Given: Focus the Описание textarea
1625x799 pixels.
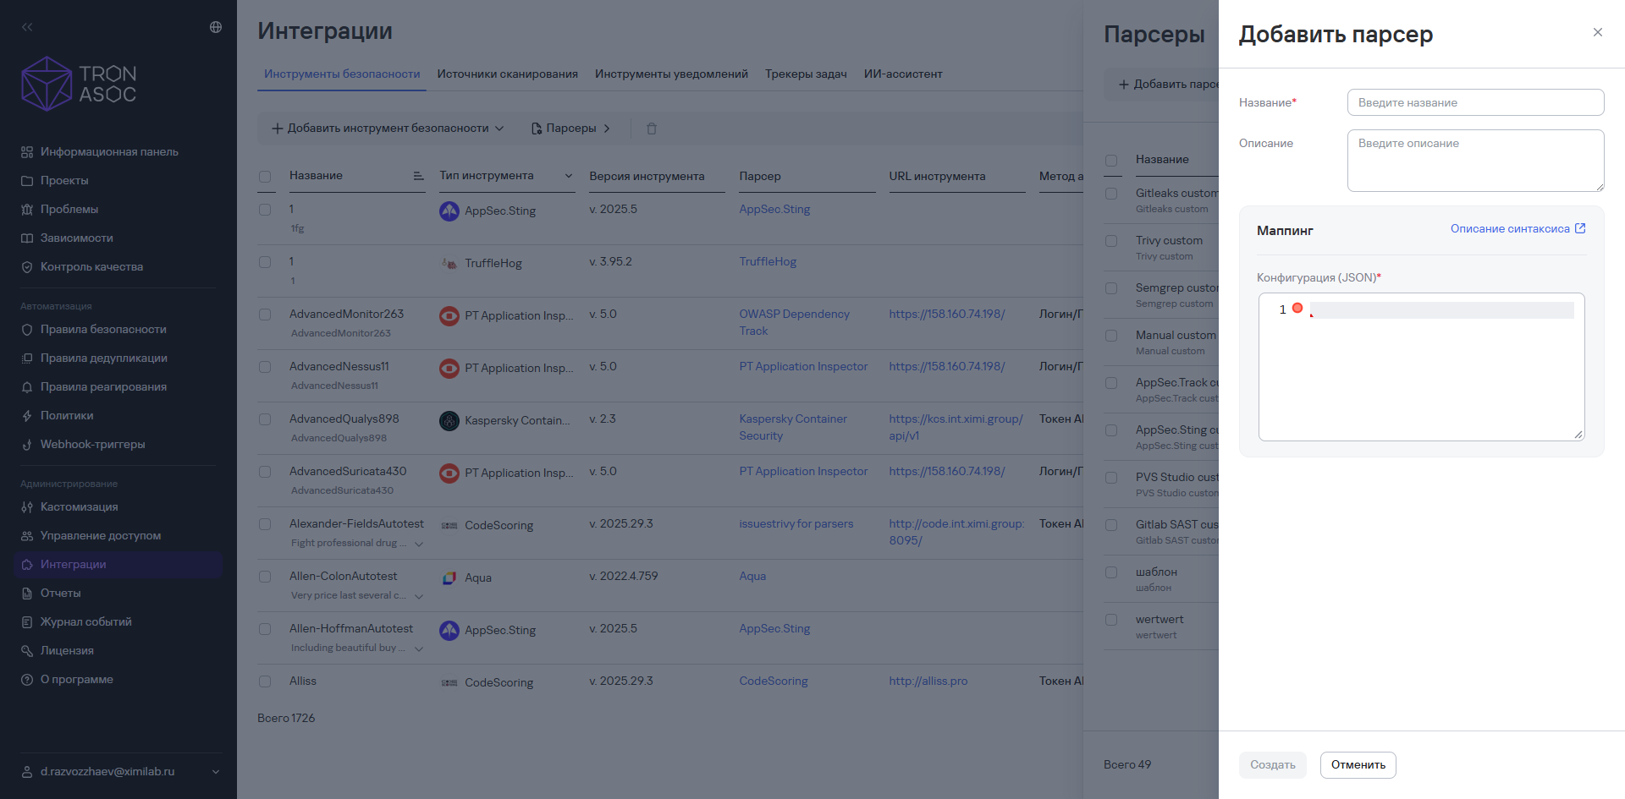Looking at the screenshot, I should [x=1475, y=161].
